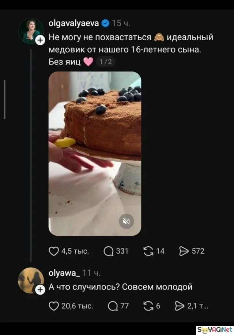This screenshot has width=234, height=335.
Task: Open olyawa_'s profile from the username
Action: [x=64, y=273]
